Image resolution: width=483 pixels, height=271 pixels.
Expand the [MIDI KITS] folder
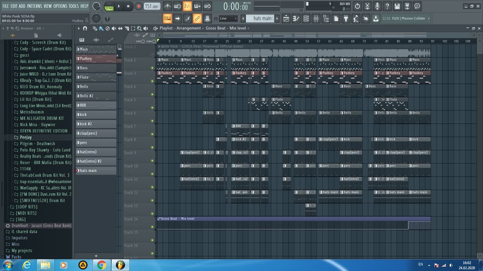pyautogui.click(x=26, y=213)
